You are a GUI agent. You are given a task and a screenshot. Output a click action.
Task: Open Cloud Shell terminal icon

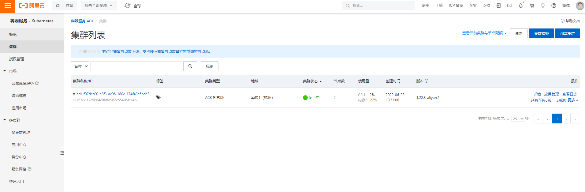(509, 6)
